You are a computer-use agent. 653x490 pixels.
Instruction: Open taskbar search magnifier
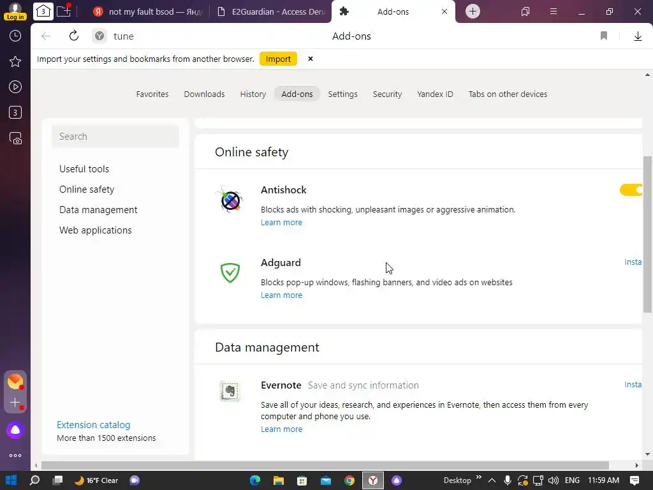pyautogui.click(x=34, y=480)
